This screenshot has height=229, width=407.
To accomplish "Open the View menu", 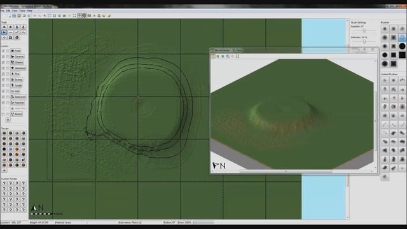I will click(15, 11).
